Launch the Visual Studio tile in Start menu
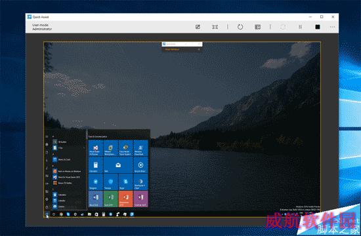The height and width of the screenshot is (236, 361). [96, 148]
